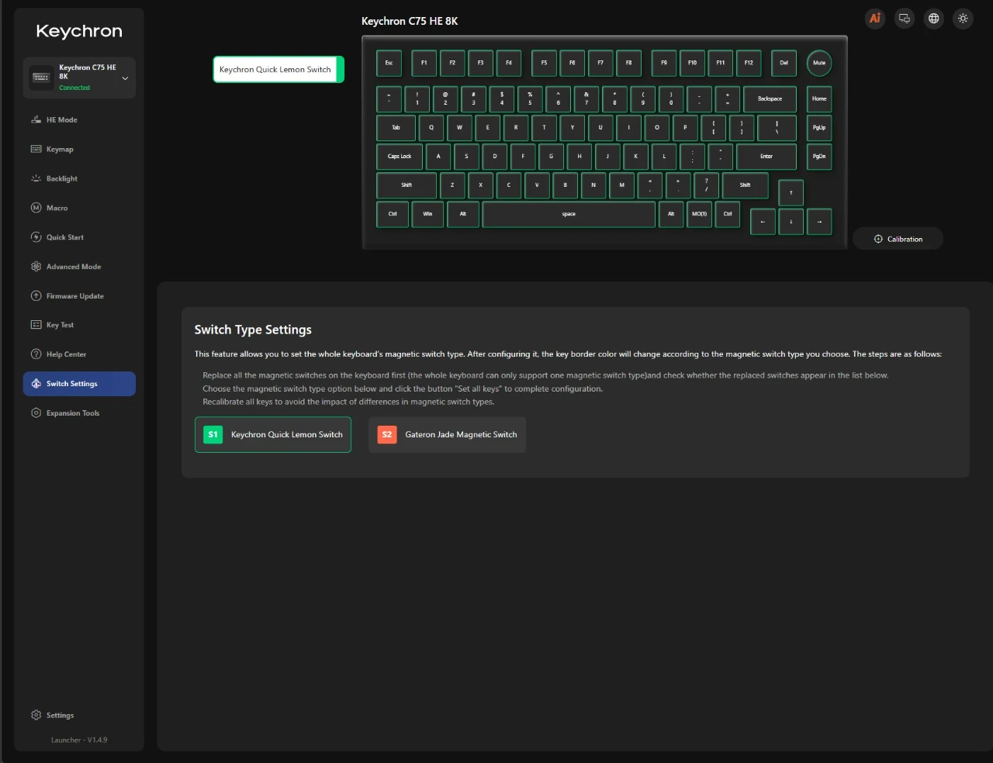Screen dimensions: 993x763
Task: Click the green Connected status text
Action: 74,88
